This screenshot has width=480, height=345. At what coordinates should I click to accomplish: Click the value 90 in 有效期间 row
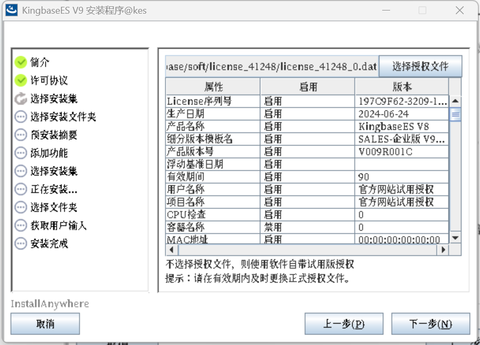coord(364,177)
